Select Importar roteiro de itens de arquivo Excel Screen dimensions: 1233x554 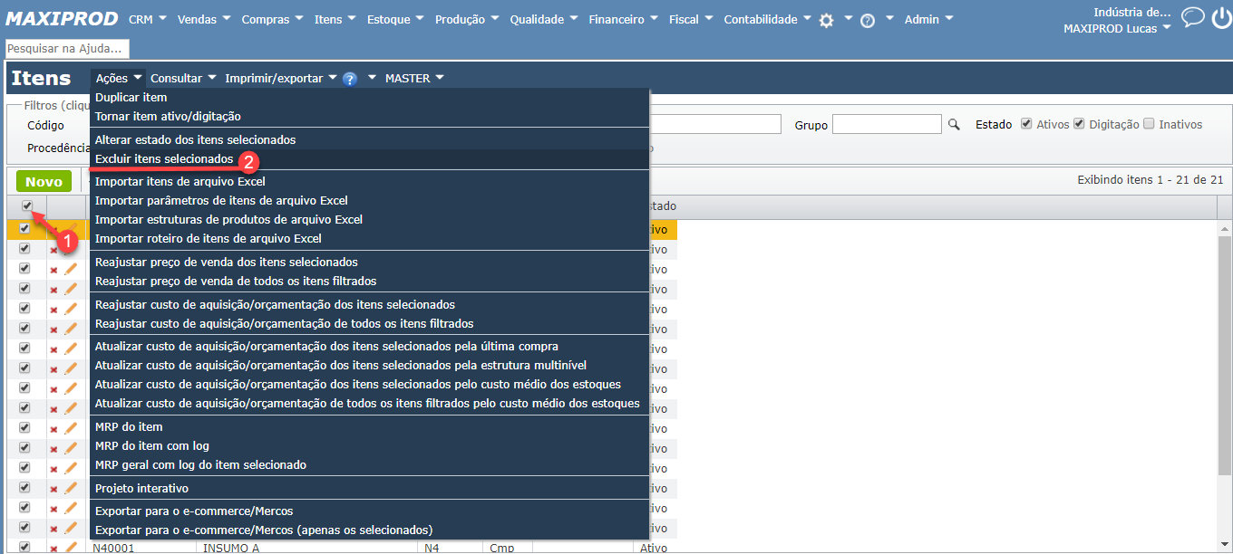click(370, 239)
